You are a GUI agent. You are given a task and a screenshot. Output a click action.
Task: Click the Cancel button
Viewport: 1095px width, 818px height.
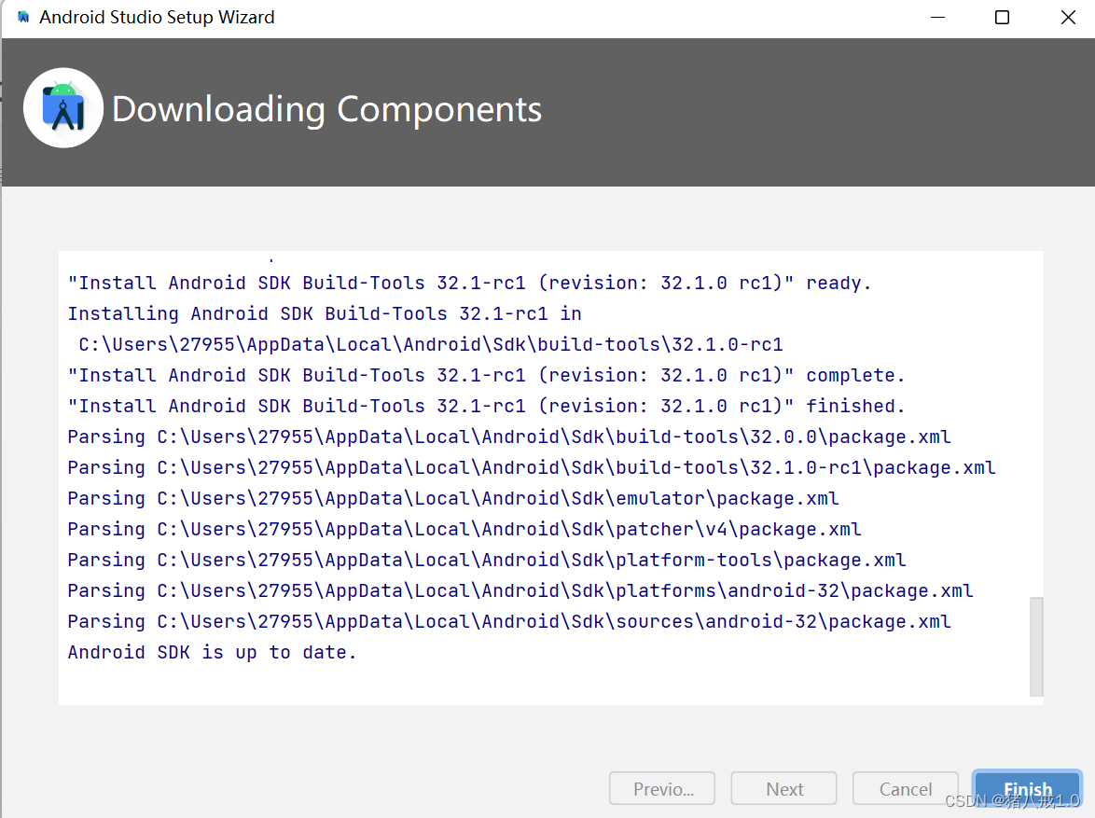pyautogui.click(x=905, y=789)
